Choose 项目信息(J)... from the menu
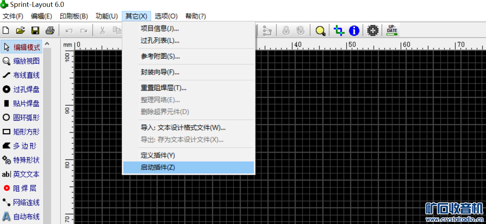This screenshot has height=224, width=486. (x=188, y=29)
